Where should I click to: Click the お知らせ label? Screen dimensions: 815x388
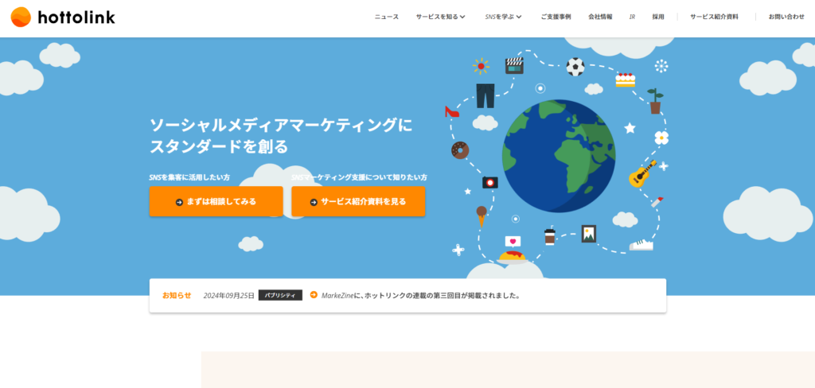[x=177, y=296]
